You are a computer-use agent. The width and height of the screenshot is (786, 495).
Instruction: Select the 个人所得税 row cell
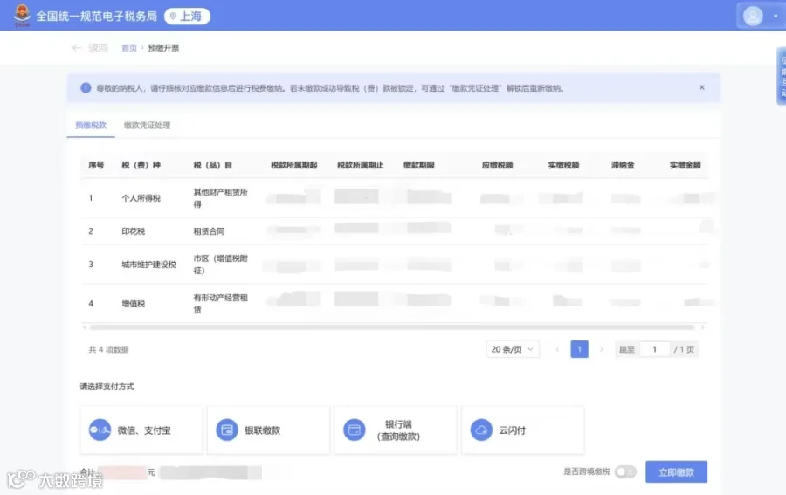pos(141,198)
